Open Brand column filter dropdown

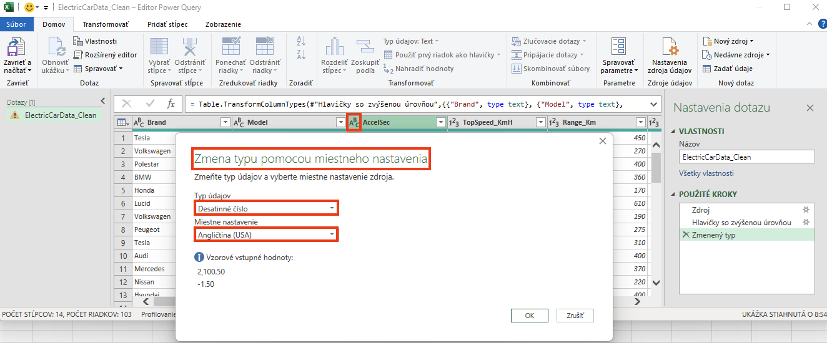[225, 123]
